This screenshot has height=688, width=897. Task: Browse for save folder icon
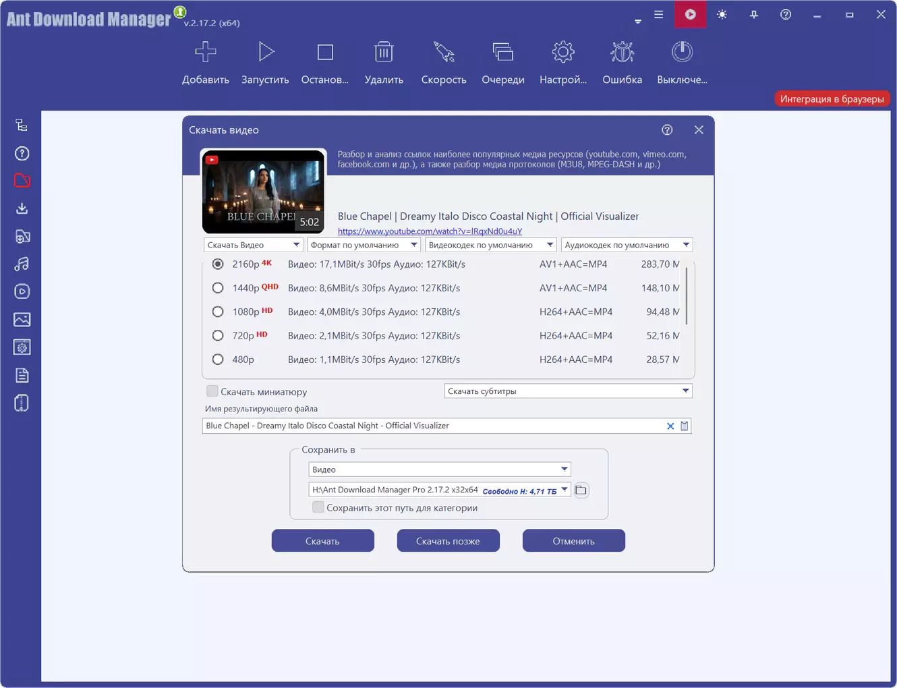(x=581, y=490)
